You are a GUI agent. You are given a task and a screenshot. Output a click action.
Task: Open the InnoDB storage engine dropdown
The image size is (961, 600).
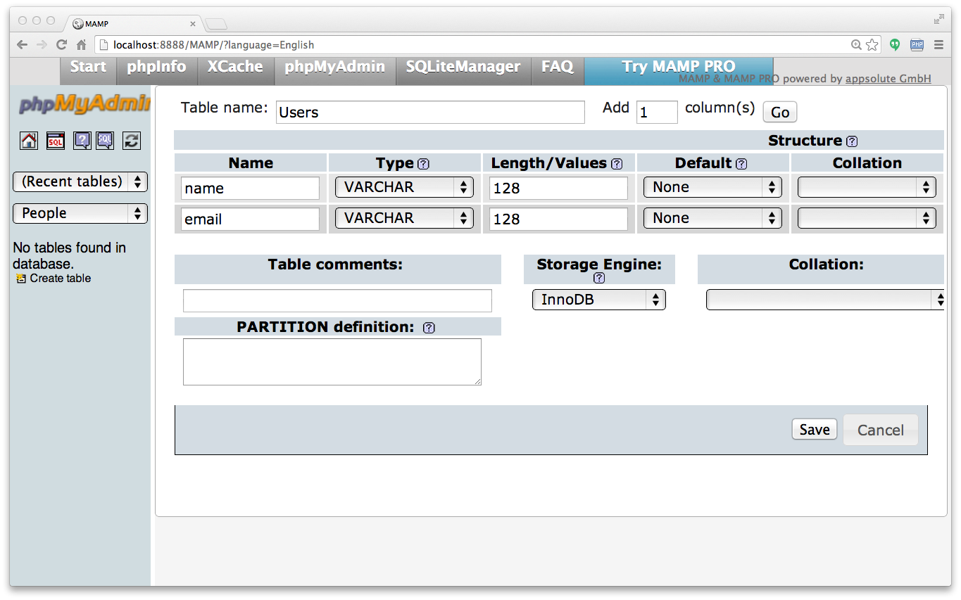599,300
